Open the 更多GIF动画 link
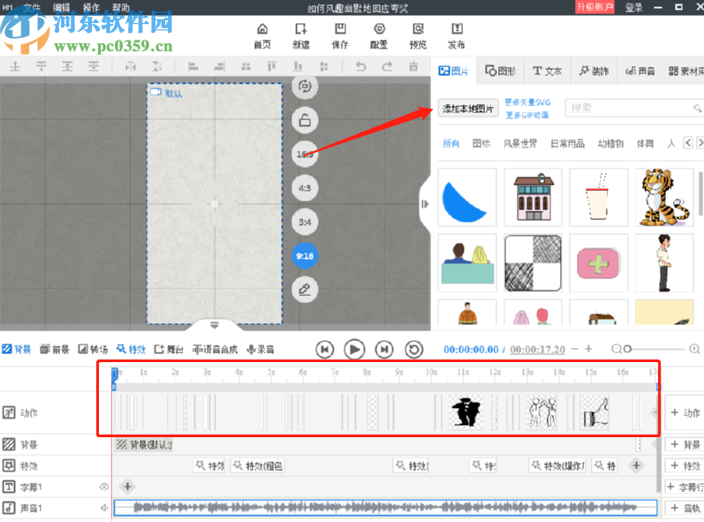 pyautogui.click(x=527, y=116)
